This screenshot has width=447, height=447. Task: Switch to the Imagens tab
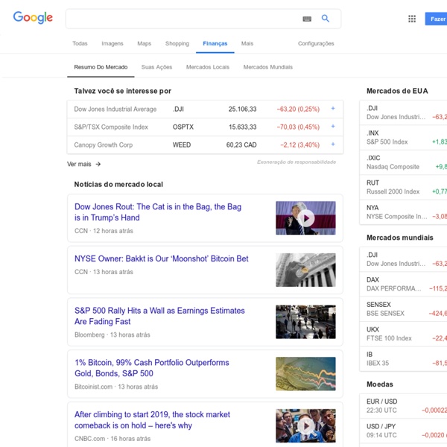(x=112, y=44)
